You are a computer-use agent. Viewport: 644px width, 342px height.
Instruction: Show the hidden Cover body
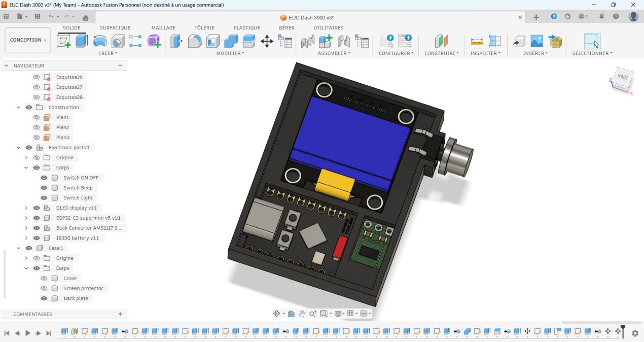[44, 278]
